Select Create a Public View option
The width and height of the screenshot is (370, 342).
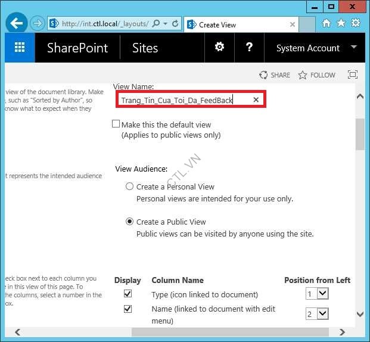pyautogui.click(x=129, y=222)
